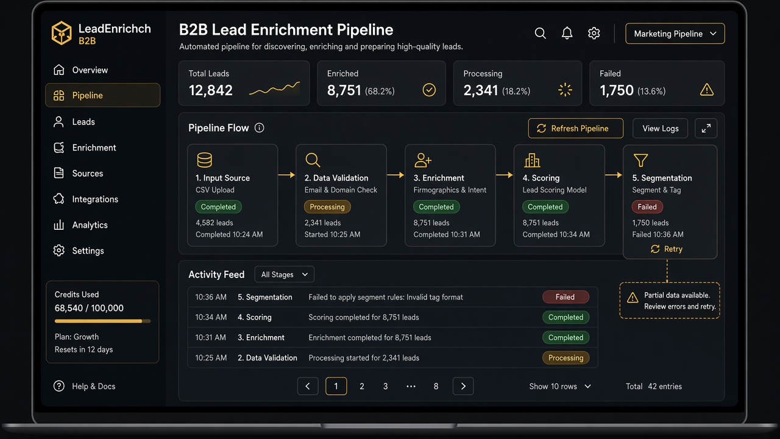Click the LeadEnrich hexagon logo

pos(62,33)
